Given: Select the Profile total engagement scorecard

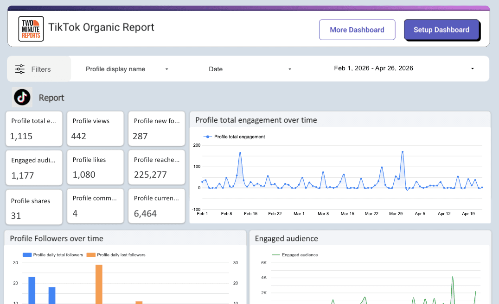Looking at the screenshot, I should coord(34,129).
